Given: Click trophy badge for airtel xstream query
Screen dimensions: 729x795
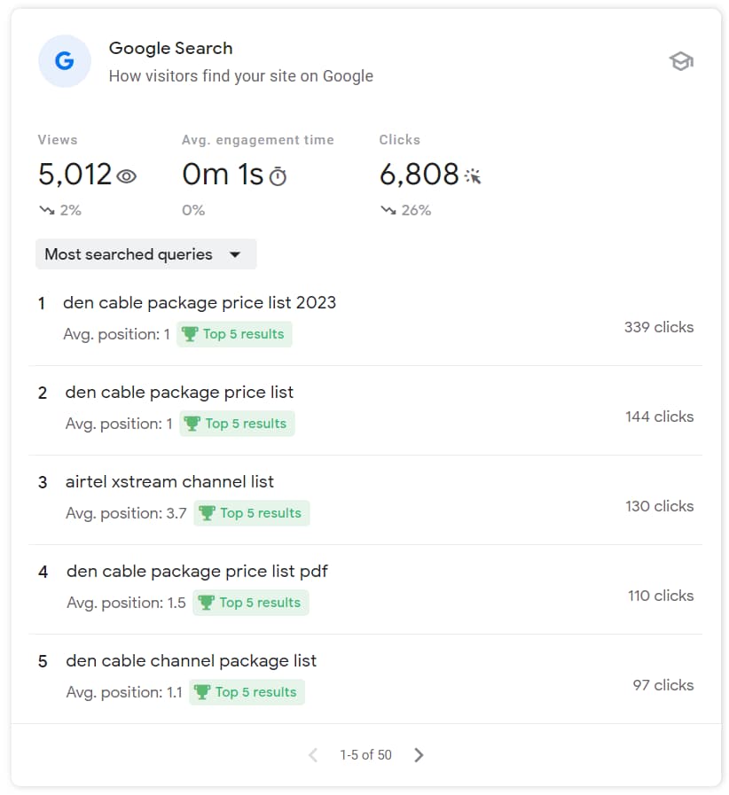Looking at the screenshot, I should pos(208,513).
